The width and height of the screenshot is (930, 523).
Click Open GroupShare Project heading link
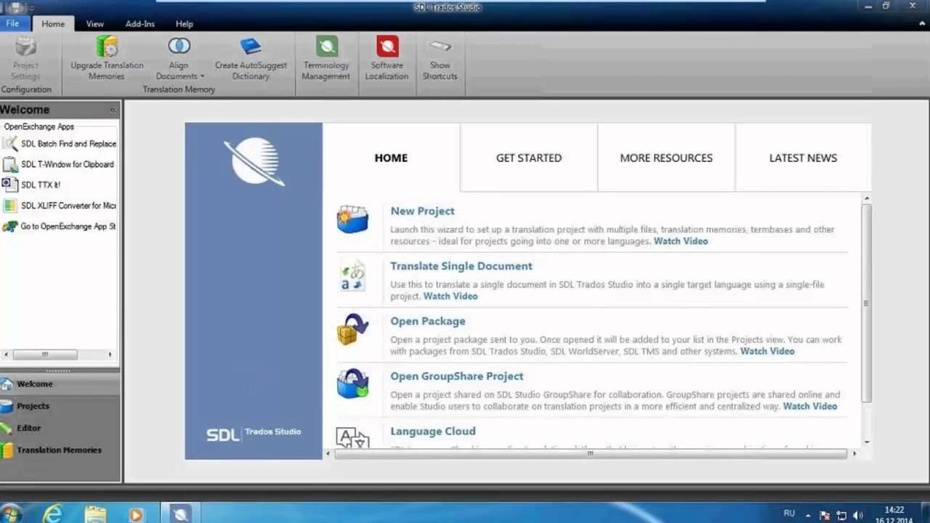pyautogui.click(x=457, y=376)
